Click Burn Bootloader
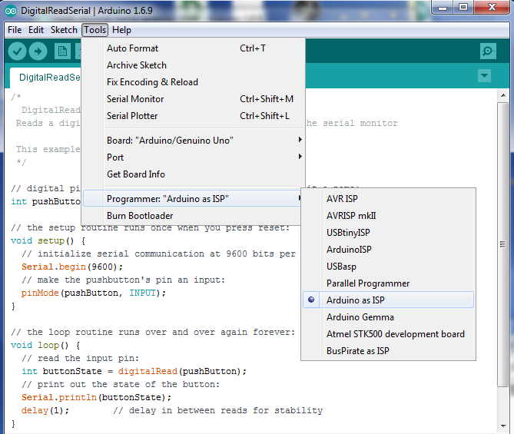The width and height of the screenshot is (514, 434). pos(192,216)
